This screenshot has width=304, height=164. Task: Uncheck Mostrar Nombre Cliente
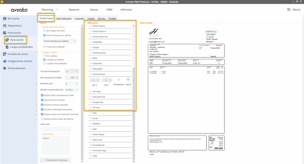42,100
